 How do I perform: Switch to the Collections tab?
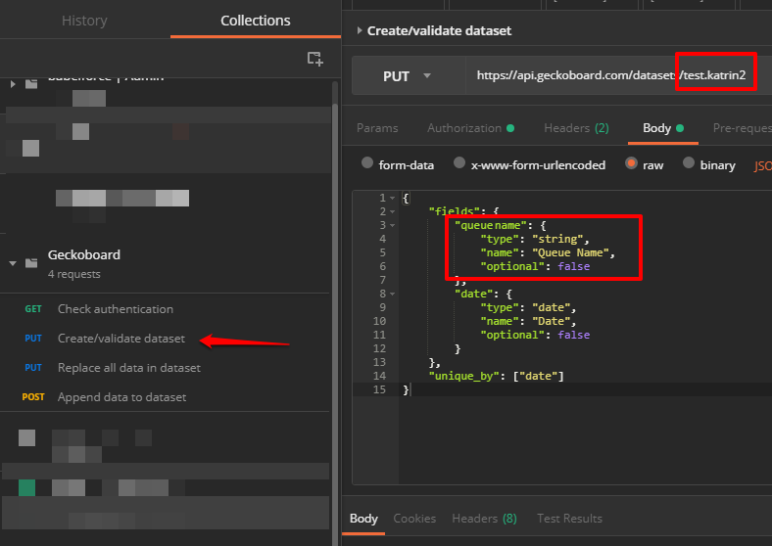coord(255,21)
